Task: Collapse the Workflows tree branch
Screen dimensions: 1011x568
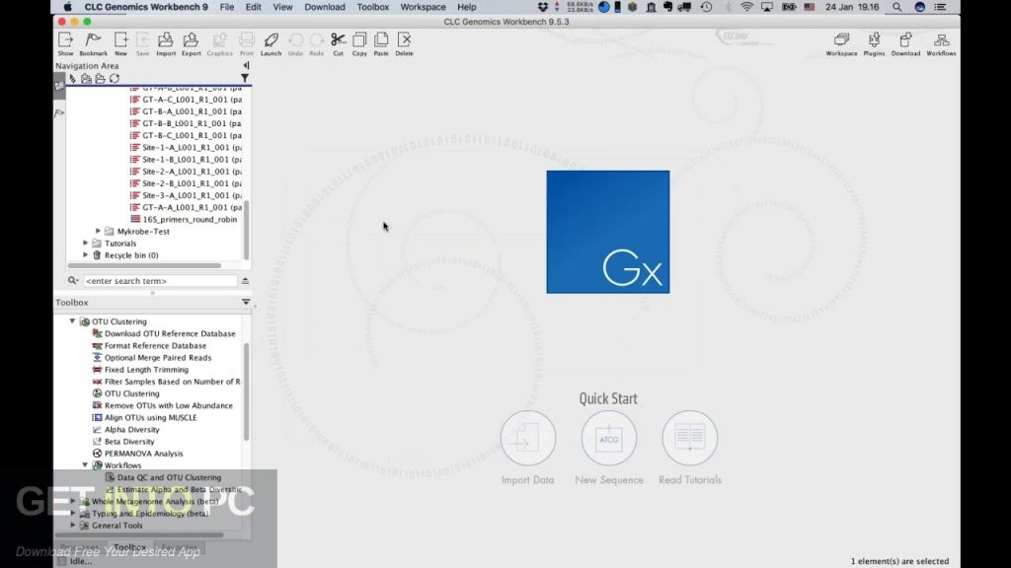Action: pos(85,464)
